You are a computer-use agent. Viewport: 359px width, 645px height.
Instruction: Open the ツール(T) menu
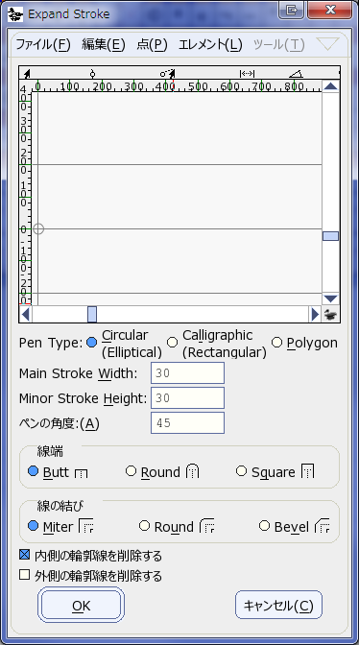point(279,44)
